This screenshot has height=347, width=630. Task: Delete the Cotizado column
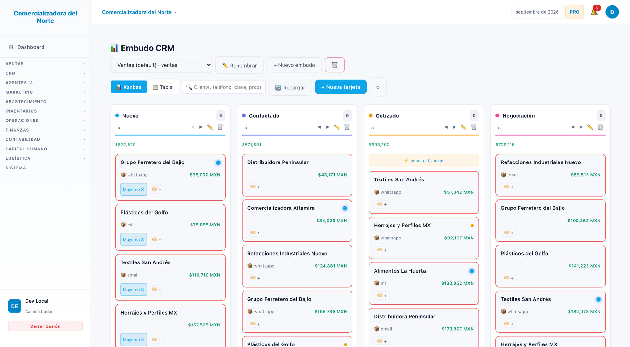pos(473,127)
